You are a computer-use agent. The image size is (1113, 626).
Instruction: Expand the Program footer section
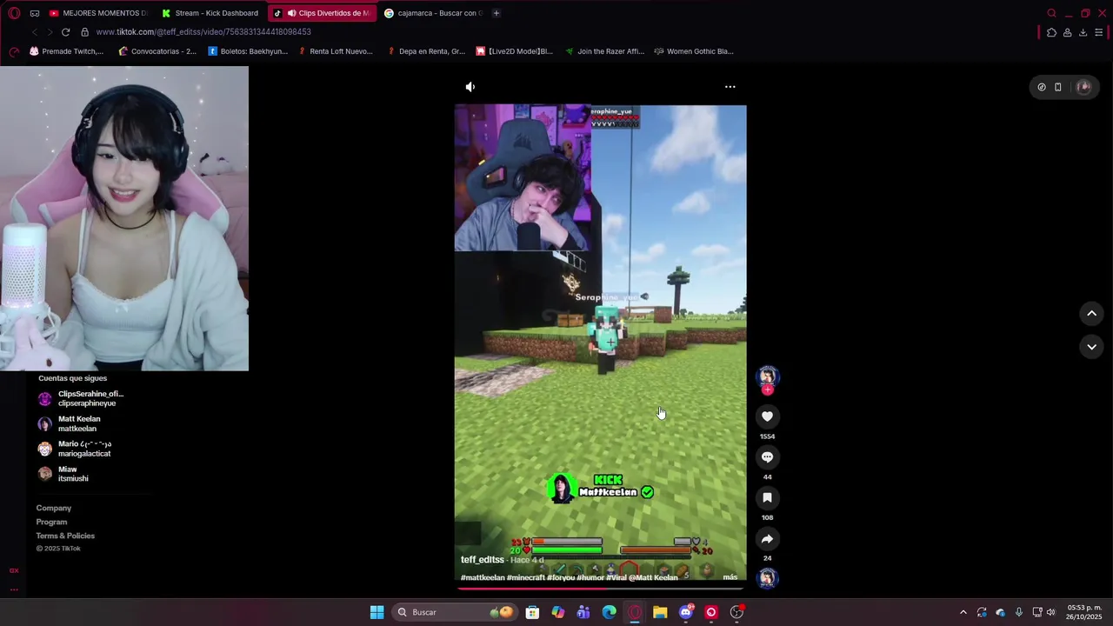pyautogui.click(x=51, y=522)
